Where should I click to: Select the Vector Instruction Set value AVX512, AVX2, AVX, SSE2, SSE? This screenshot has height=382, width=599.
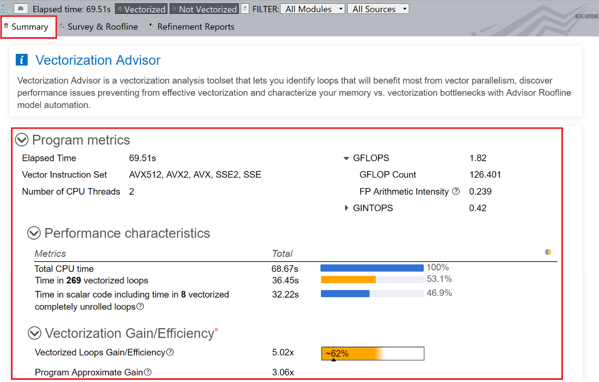coord(195,175)
